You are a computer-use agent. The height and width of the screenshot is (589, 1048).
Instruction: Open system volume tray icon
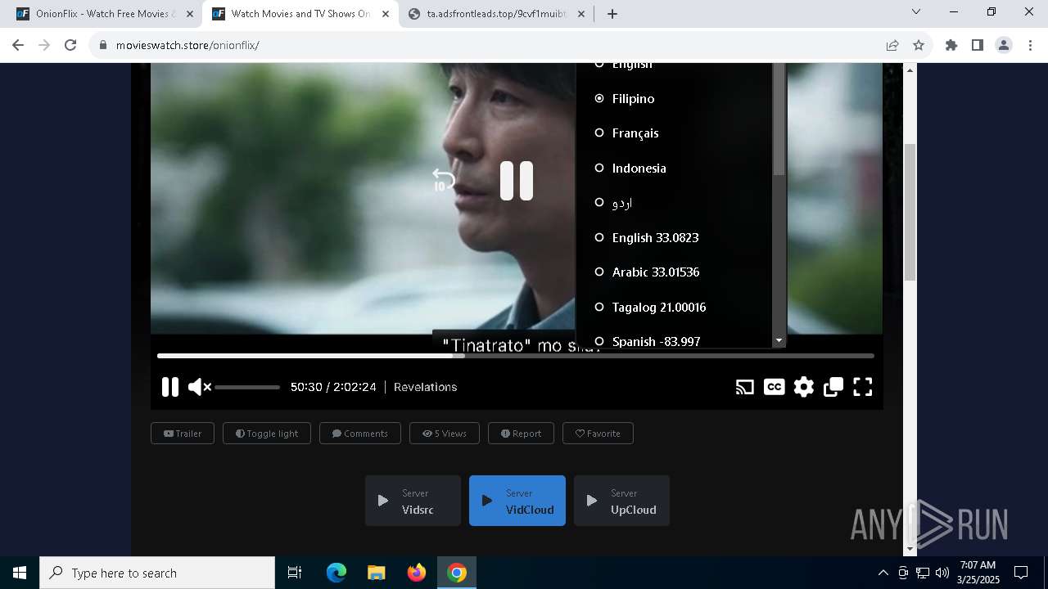[x=942, y=573]
